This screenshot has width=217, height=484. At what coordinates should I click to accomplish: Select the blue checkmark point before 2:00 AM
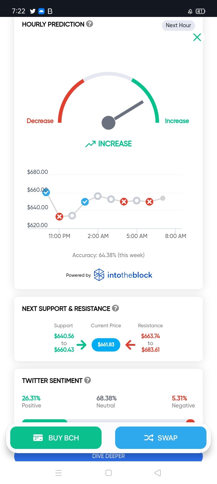click(85, 202)
